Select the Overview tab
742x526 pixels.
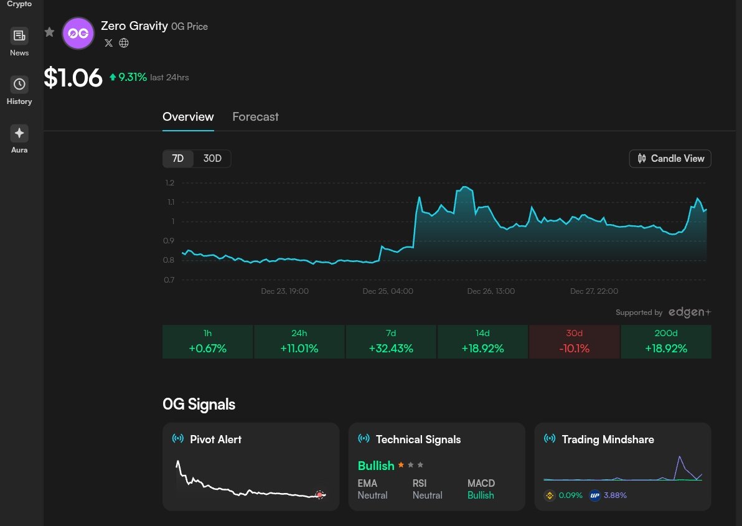pyautogui.click(x=188, y=116)
